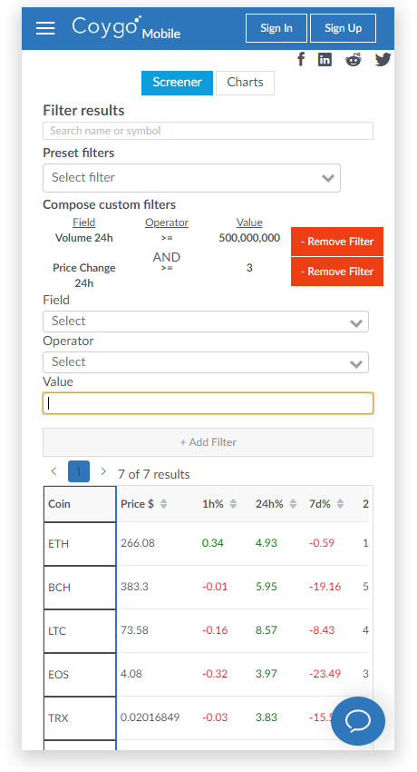Open the hamburger navigation menu
This screenshot has height=772, width=417.
pos(45,28)
